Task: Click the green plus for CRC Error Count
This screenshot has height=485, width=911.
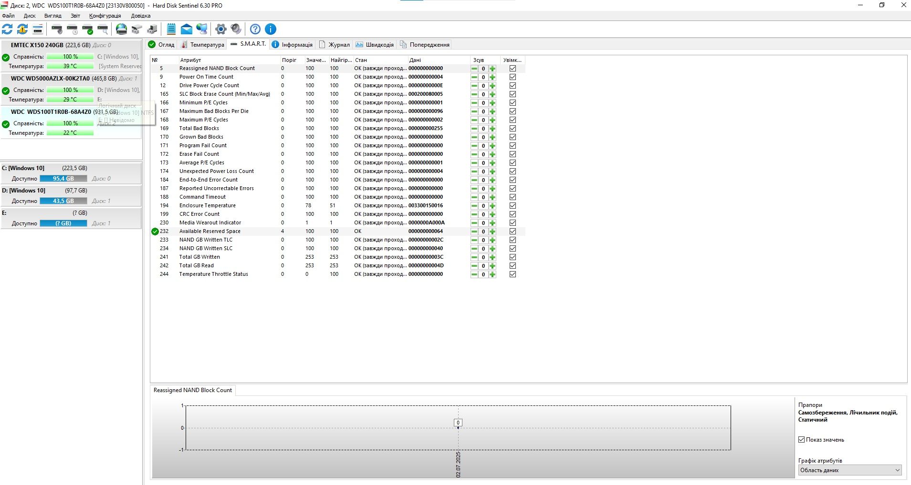Action: click(492, 214)
